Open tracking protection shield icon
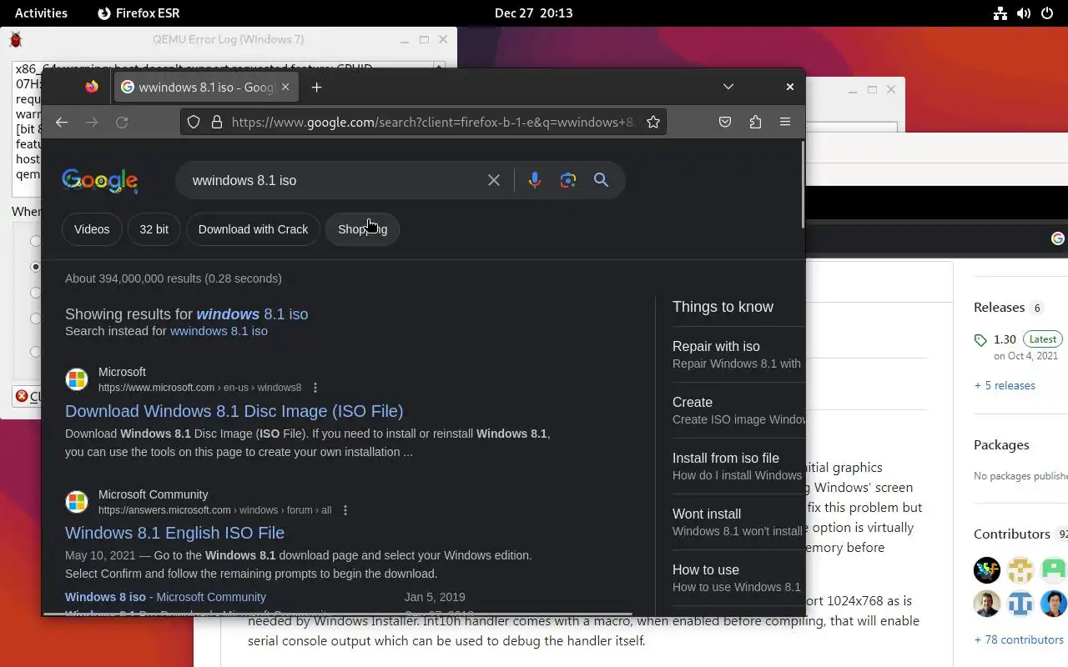Image resolution: width=1068 pixels, height=667 pixels. 194,122
